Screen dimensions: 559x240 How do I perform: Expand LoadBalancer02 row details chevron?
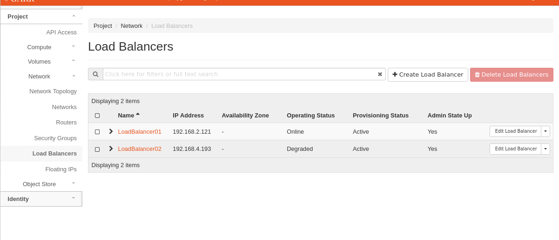click(x=111, y=149)
